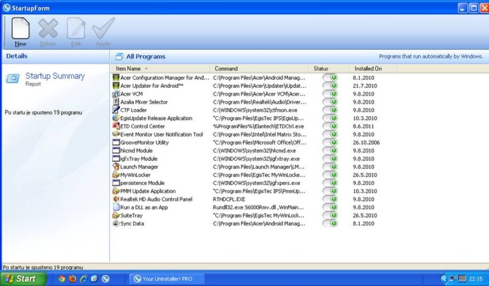
Task: Select the hkcmd Module icon
Action: [116, 150]
